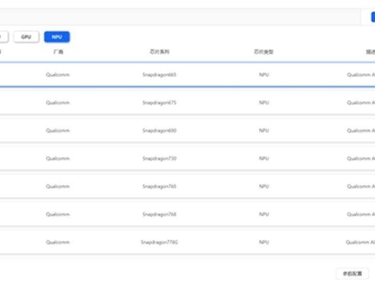The image size is (375, 281).
Task: Click NPU type cell in Snapdragon765 row
Action: click(264, 187)
